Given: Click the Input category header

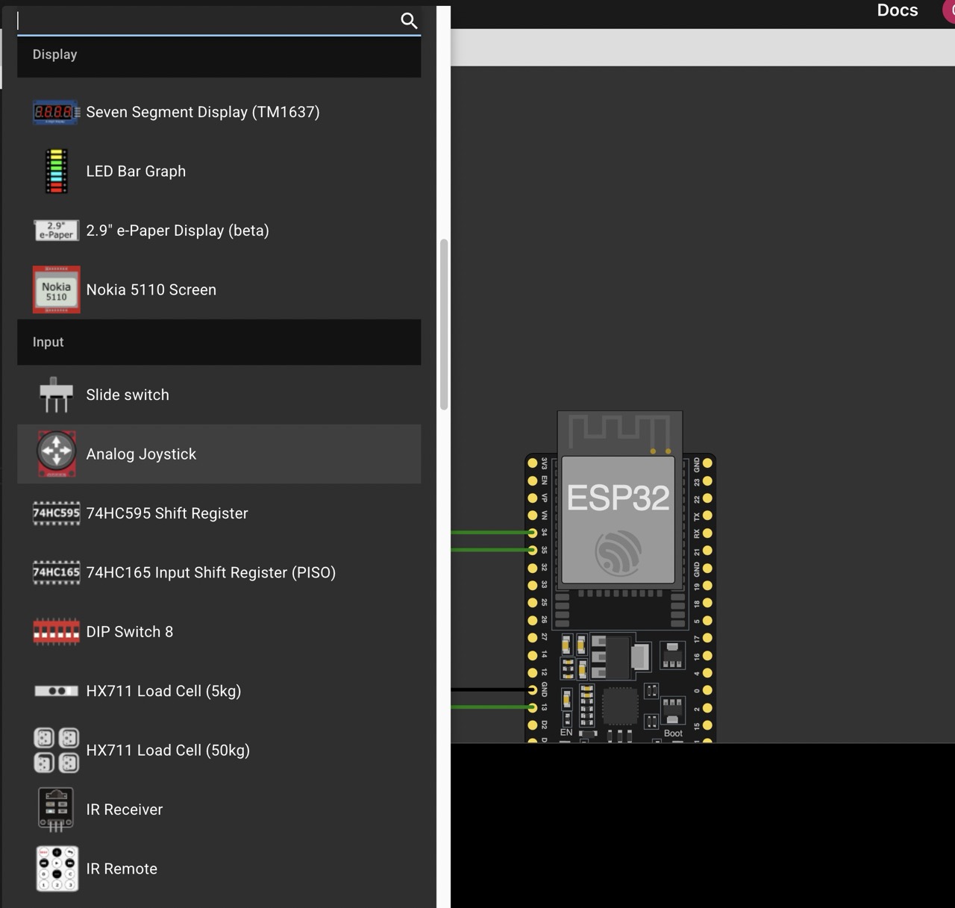Looking at the screenshot, I should pos(219,342).
